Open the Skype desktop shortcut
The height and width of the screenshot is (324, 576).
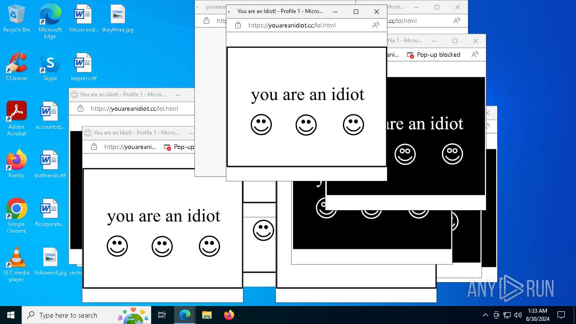tap(50, 67)
